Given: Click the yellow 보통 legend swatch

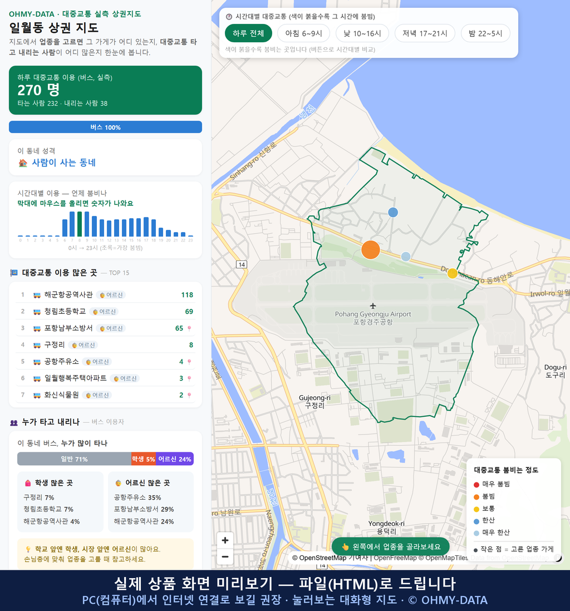Looking at the screenshot, I should point(476,509).
